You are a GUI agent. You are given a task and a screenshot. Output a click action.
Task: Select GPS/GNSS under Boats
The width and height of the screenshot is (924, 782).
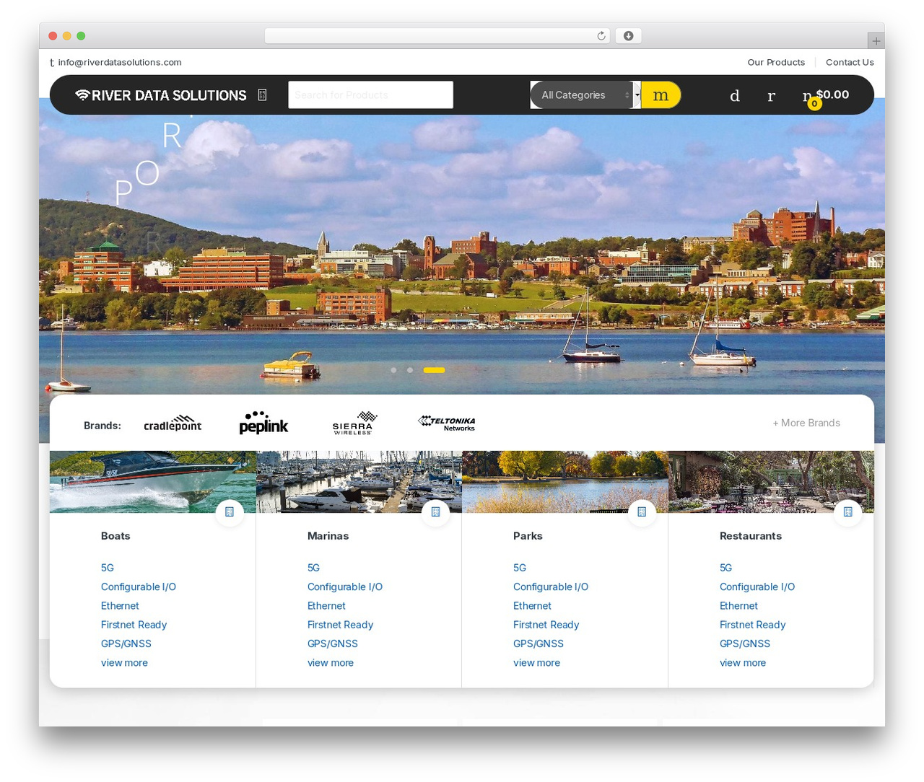pos(126,643)
